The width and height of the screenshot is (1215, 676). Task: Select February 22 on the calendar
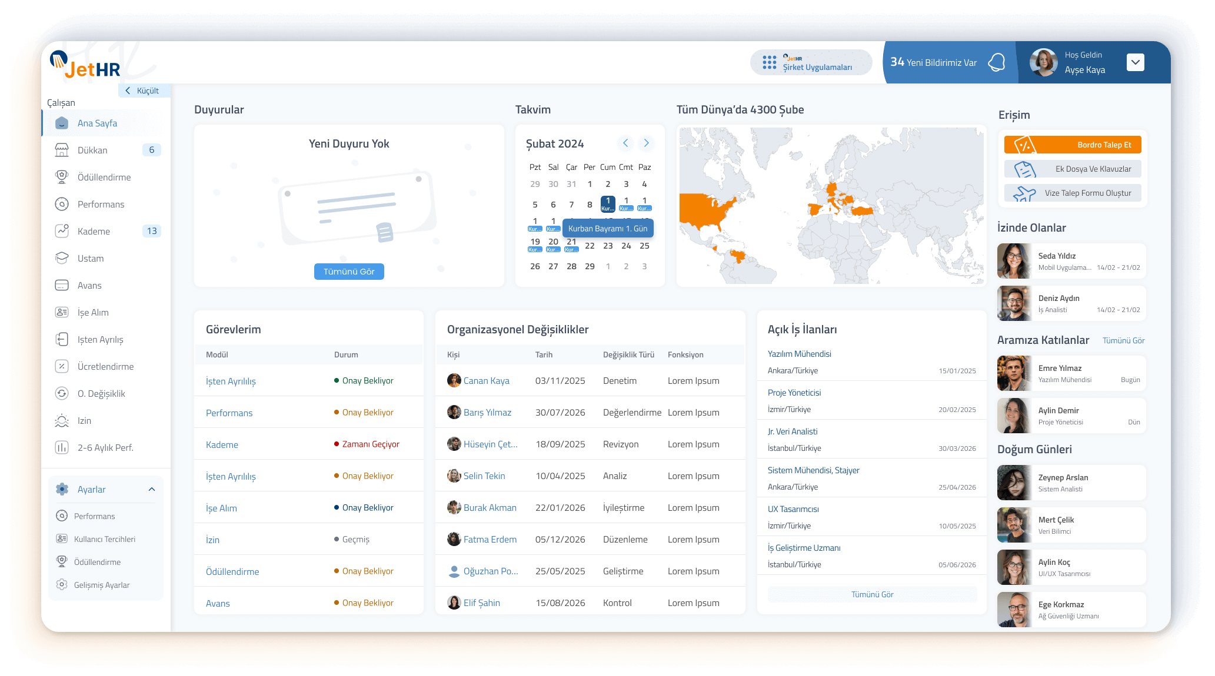click(590, 246)
